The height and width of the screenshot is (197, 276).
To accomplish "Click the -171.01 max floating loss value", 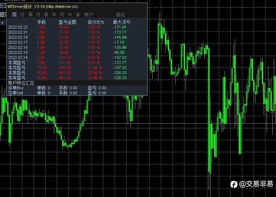I will pos(119,27).
